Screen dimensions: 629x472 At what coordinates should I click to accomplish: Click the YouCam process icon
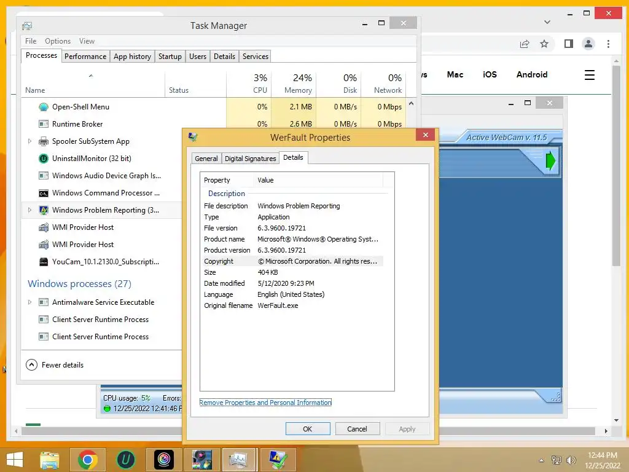pos(44,262)
